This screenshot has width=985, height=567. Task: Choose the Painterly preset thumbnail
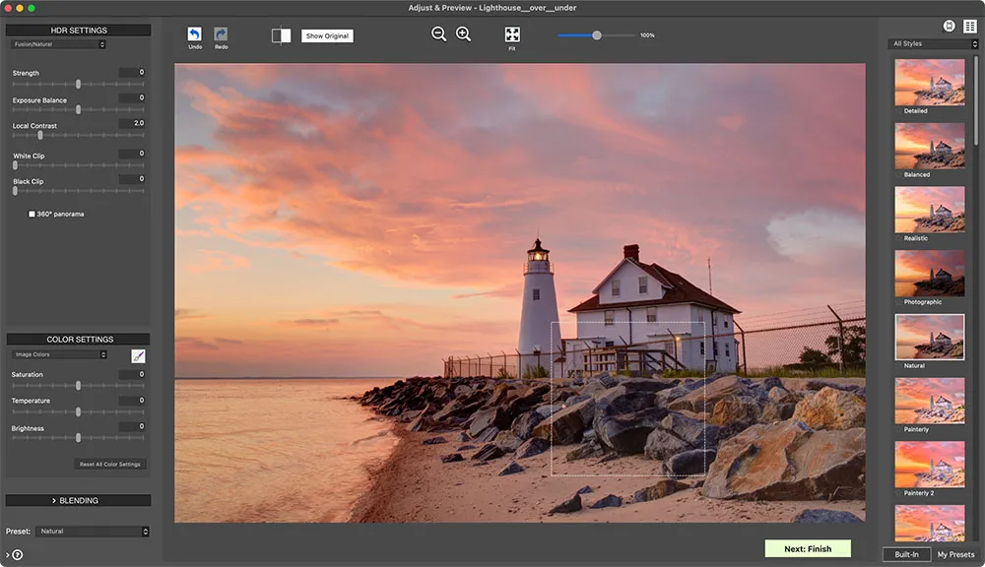pos(929,400)
